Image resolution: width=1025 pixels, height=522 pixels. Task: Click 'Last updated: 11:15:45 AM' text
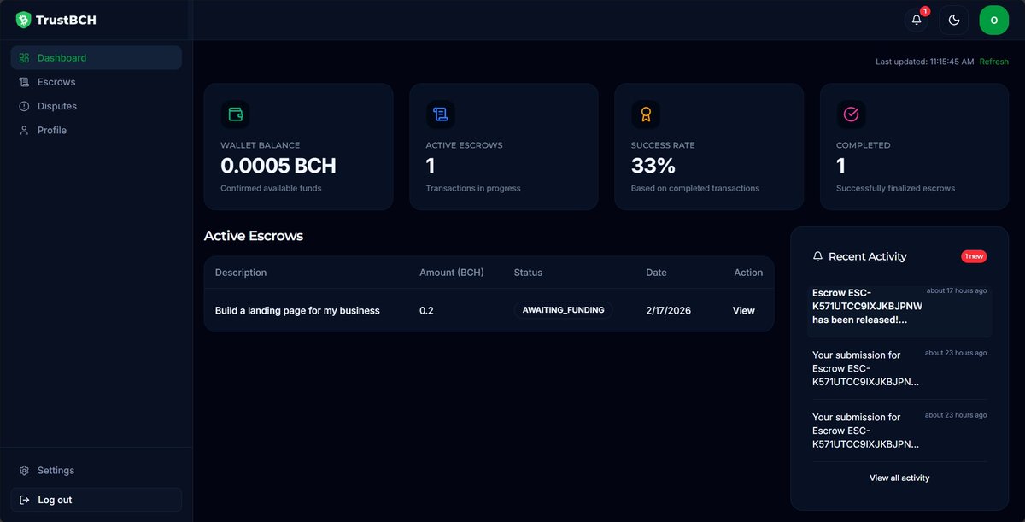click(x=924, y=62)
